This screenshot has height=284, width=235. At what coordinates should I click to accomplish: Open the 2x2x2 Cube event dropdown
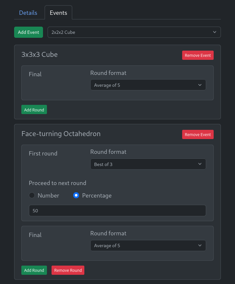pyautogui.click(x=134, y=32)
